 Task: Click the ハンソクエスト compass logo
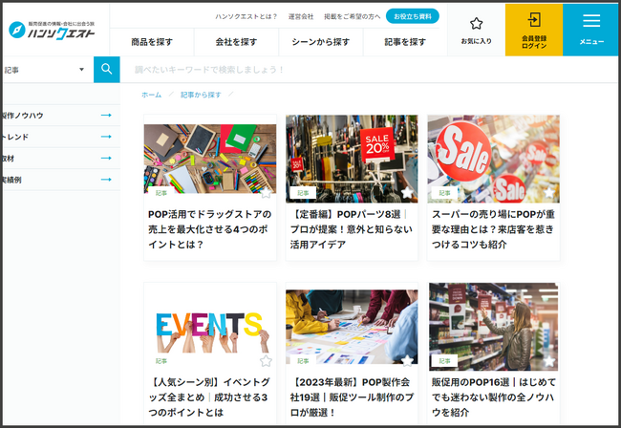[52, 31]
